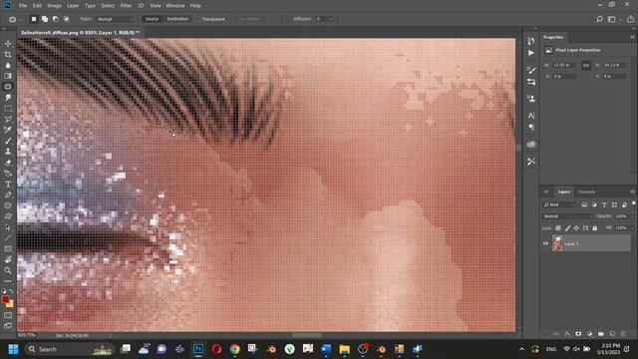Open the File menu
This screenshot has width=638, height=359.
pyautogui.click(x=23, y=6)
